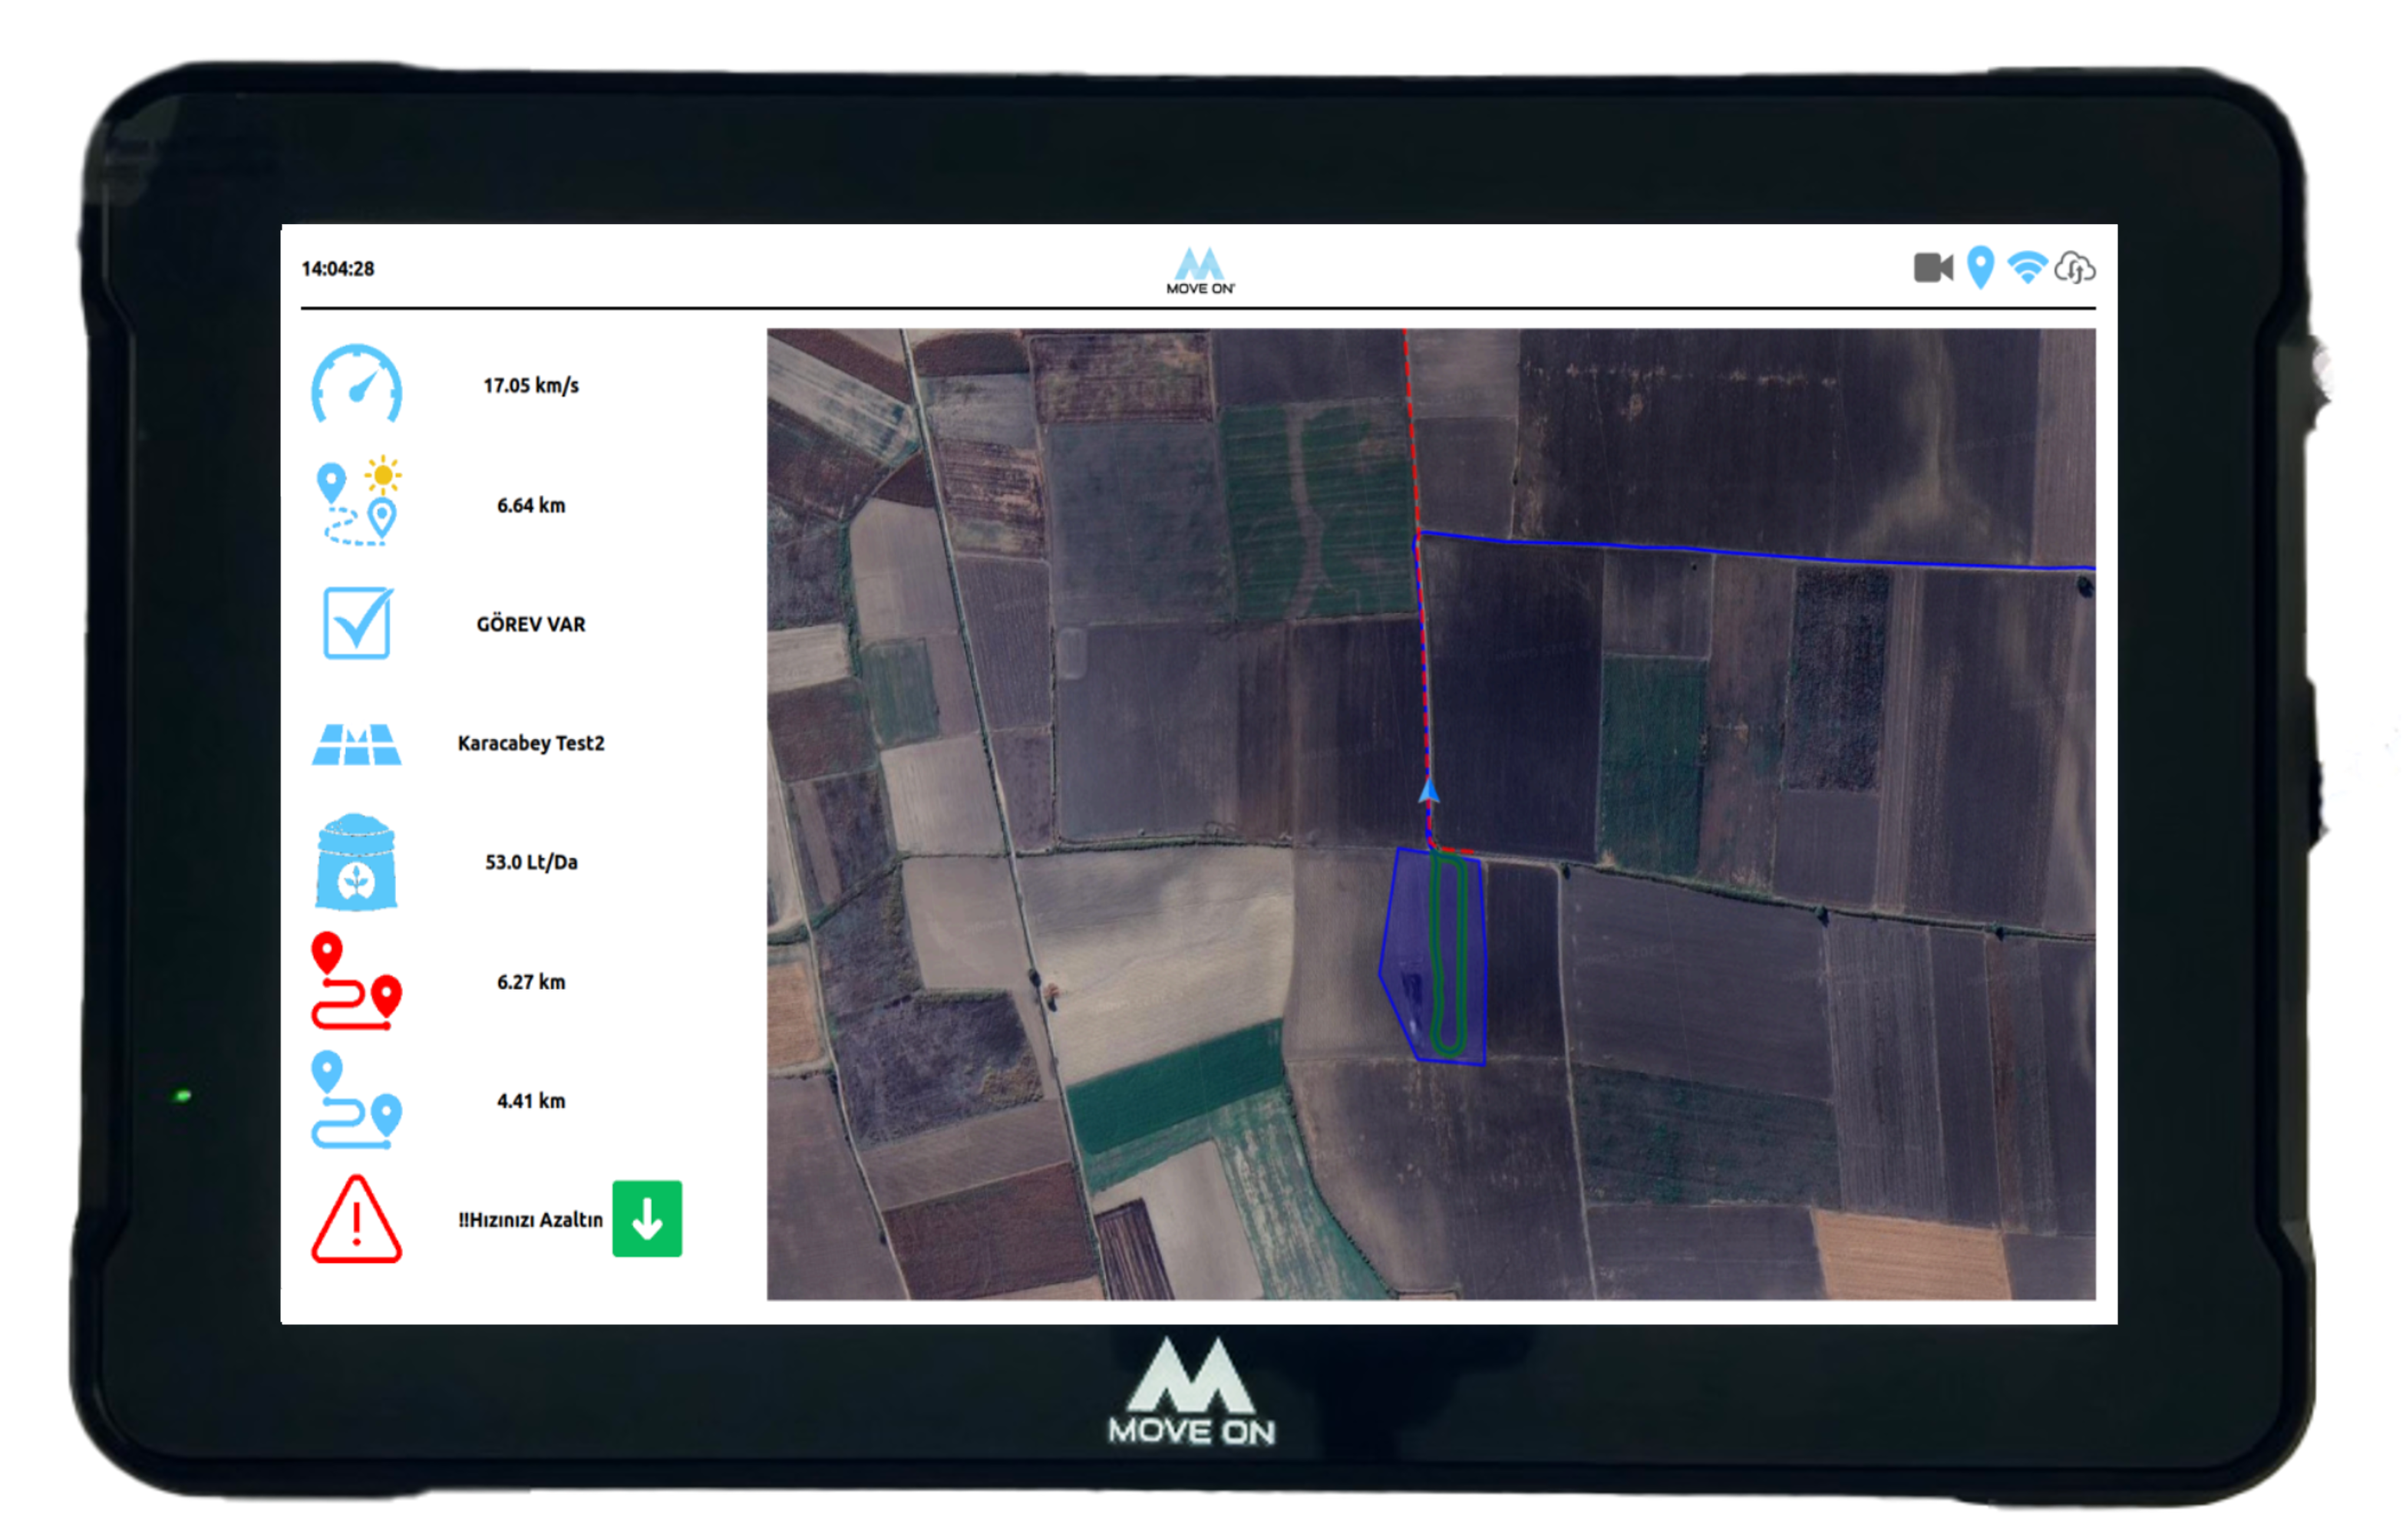
Task: Select the field parcels icon
Action: (x=356, y=744)
